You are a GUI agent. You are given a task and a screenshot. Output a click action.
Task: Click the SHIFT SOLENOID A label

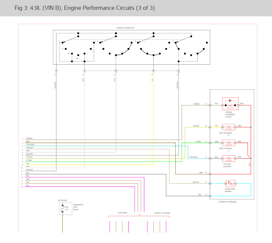coord(226,150)
